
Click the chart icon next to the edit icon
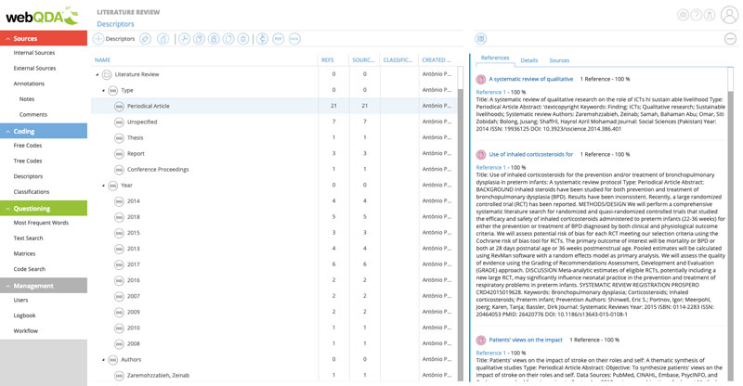[163, 39]
